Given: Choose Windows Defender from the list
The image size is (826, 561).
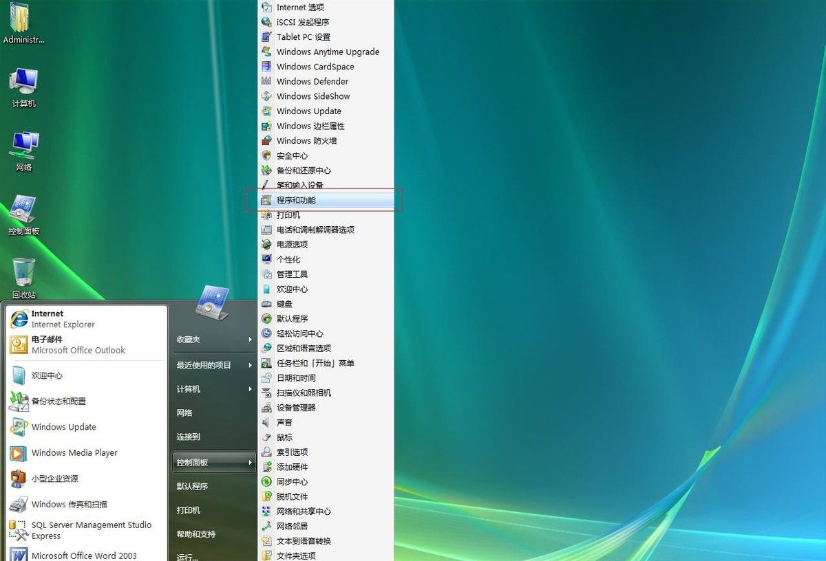Looking at the screenshot, I should tap(312, 81).
